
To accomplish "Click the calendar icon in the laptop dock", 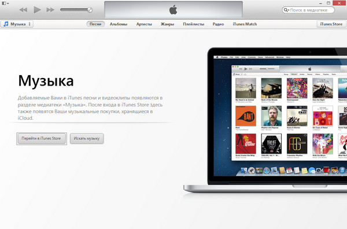I will pos(289,171).
